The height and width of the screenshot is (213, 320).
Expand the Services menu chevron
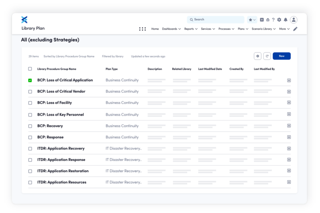214,29
